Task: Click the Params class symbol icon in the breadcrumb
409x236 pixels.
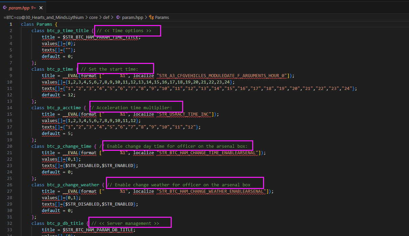Action: pyautogui.click(x=151, y=17)
